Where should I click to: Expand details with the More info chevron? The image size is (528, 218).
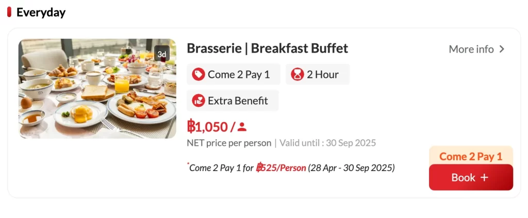pyautogui.click(x=502, y=49)
